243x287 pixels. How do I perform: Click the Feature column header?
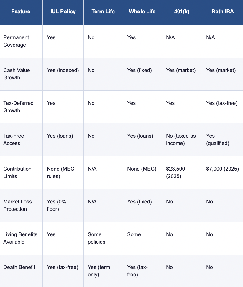coord(21,12)
